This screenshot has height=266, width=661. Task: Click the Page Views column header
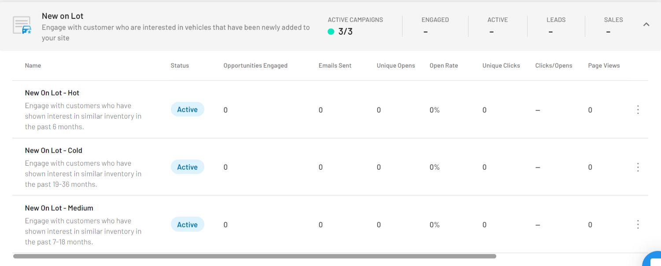604,66
